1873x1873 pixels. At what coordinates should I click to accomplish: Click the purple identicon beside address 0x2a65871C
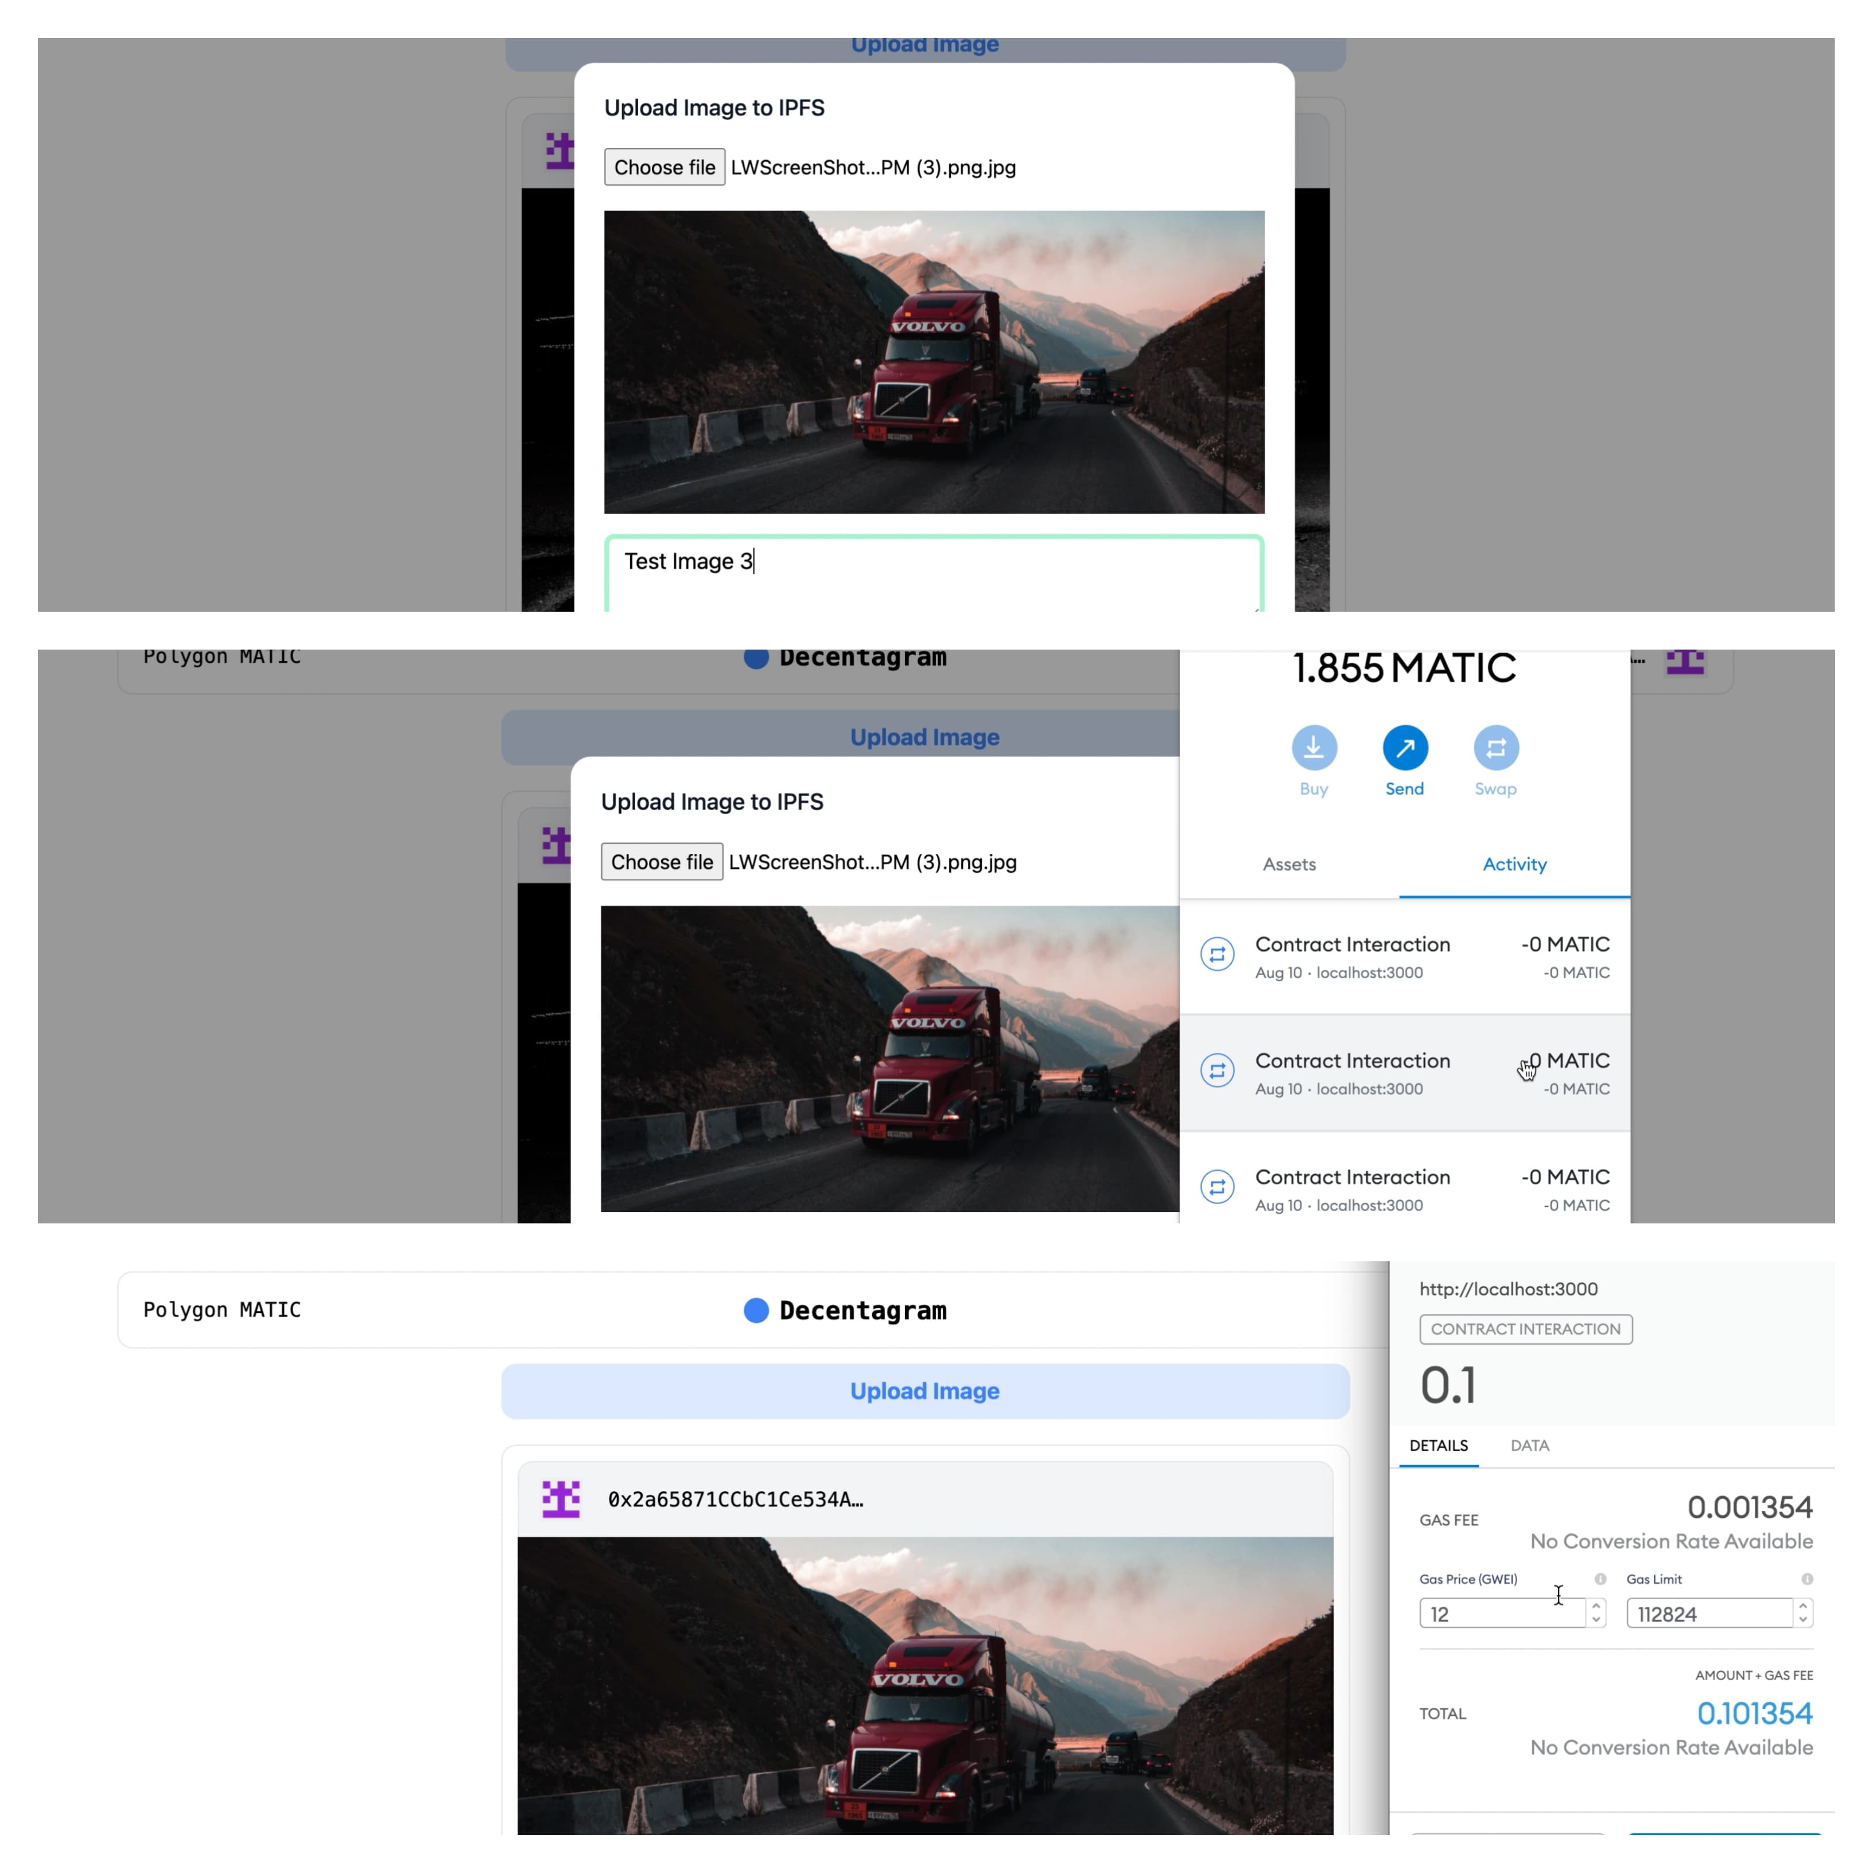click(x=560, y=1499)
